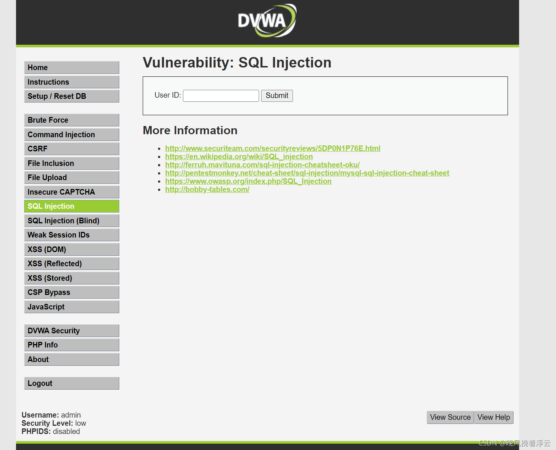Open File Inclusion page
The image size is (556, 450).
(x=72, y=163)
